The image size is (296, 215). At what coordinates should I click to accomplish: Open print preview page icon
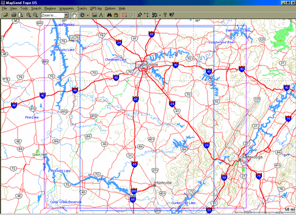pyautogui.click(x=20, y=15)
